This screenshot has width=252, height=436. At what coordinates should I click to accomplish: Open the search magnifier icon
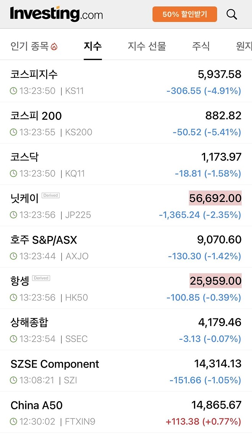(231, 14)
